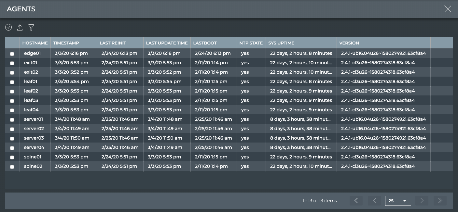Click the select all checkmark icon
Screen dimensions: 458x212
[x=8, y=28]
